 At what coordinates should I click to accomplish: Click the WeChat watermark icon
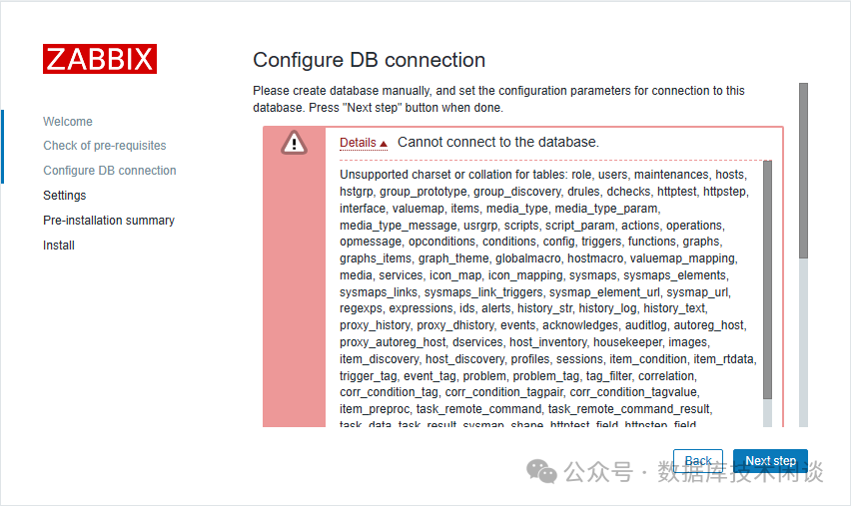[x=542, y=470]
